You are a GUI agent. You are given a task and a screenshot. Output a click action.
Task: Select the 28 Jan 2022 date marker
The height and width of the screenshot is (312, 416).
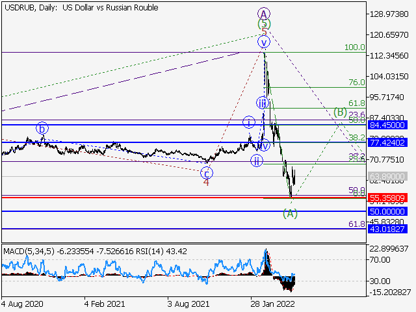pos(272,304)
